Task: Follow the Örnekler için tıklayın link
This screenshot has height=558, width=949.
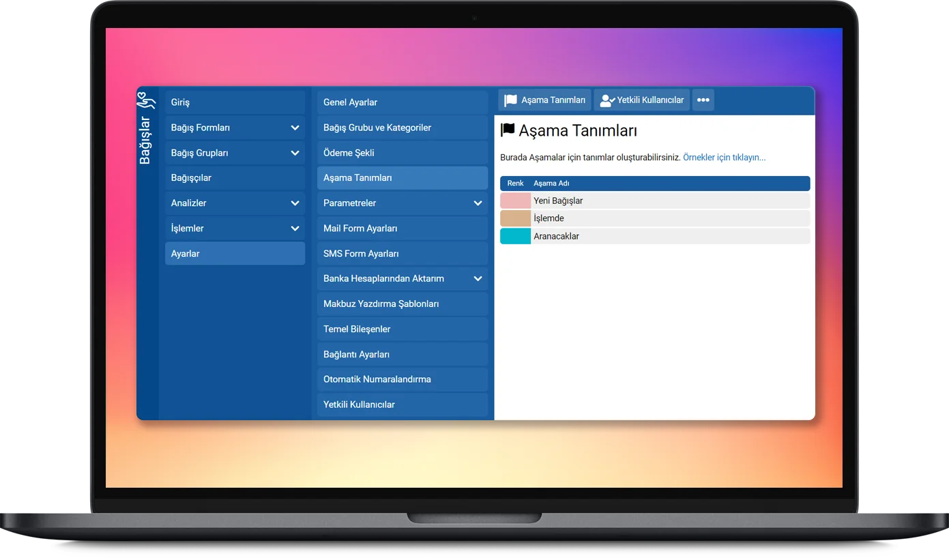Action: (x=724, y=158)
